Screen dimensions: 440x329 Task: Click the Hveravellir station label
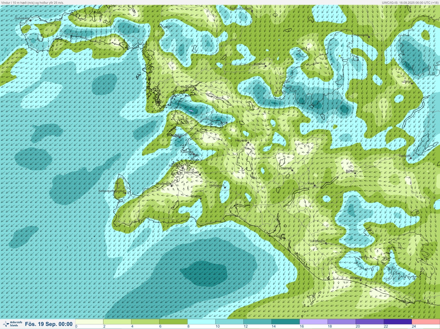(361, 35)
